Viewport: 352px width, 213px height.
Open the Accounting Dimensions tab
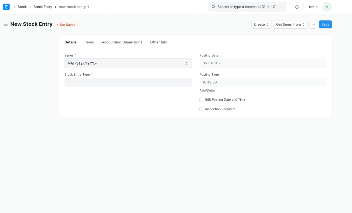[x=122, y=42]
